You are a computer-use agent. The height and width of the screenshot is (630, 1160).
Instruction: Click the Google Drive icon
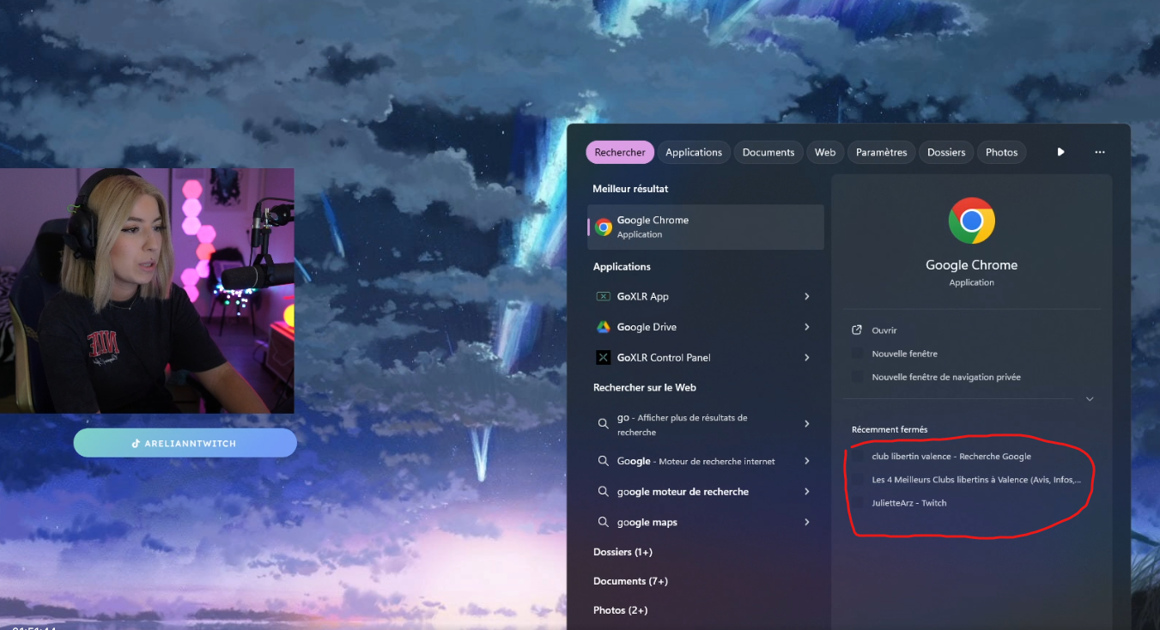[x=603, y=327]
